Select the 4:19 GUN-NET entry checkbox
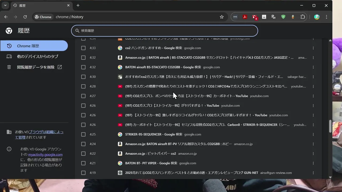342x192 pixels. point(83,173)
